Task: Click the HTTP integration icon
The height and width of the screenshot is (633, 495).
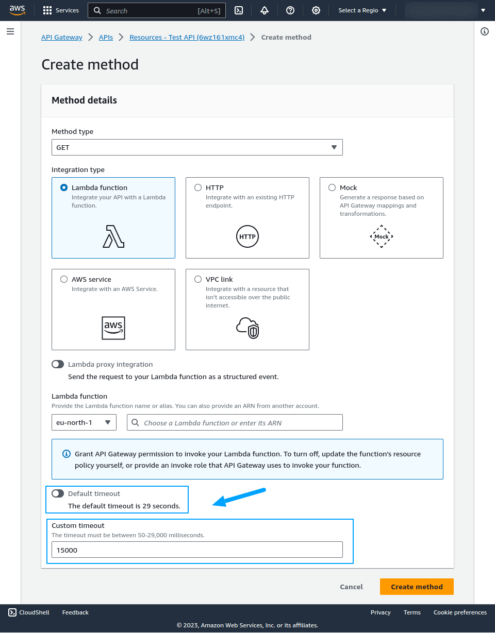Action: (247, 236)
